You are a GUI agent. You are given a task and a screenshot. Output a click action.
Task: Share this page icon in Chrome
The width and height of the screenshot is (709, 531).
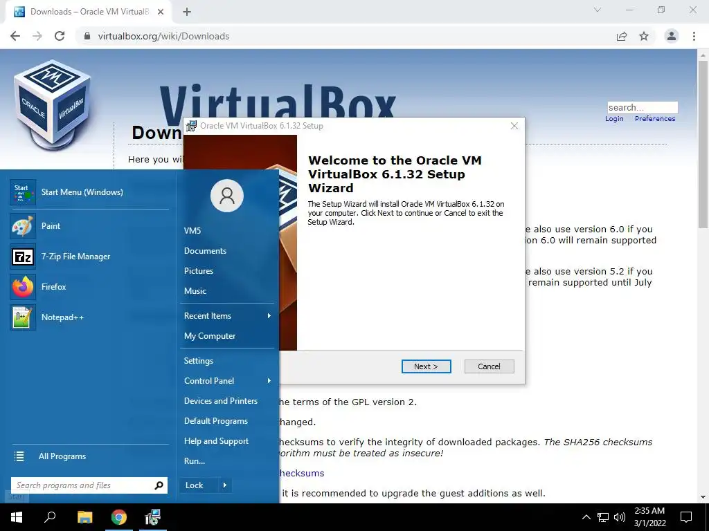coord(622,36)
